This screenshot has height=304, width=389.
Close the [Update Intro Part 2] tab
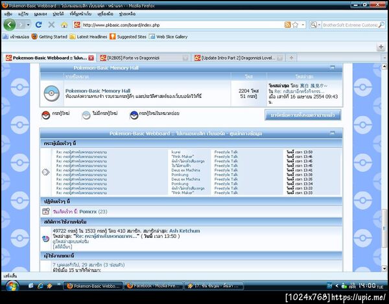pyautogui.click(x=280, y=58)
